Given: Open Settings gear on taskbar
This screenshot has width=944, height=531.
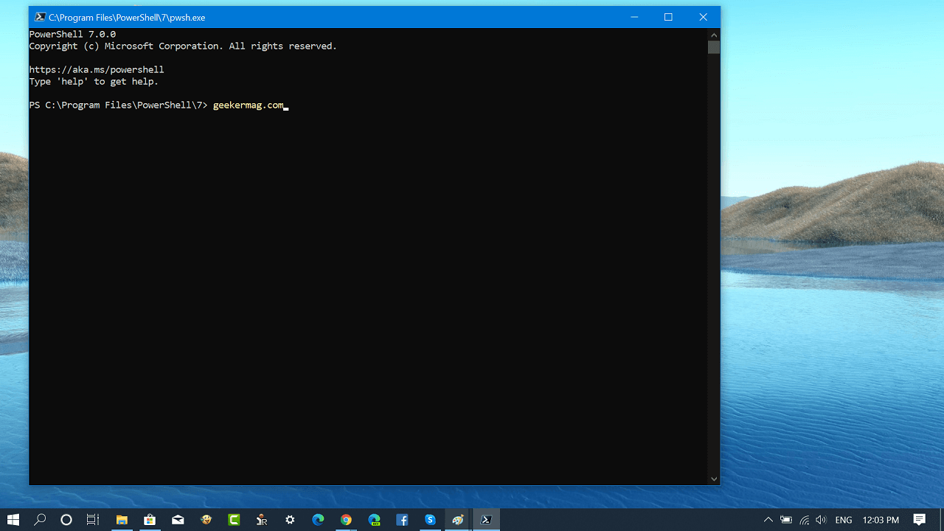Looking at the screenshot, I should point(290,520).
